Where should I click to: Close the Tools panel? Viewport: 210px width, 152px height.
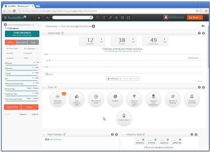point(203,87)
